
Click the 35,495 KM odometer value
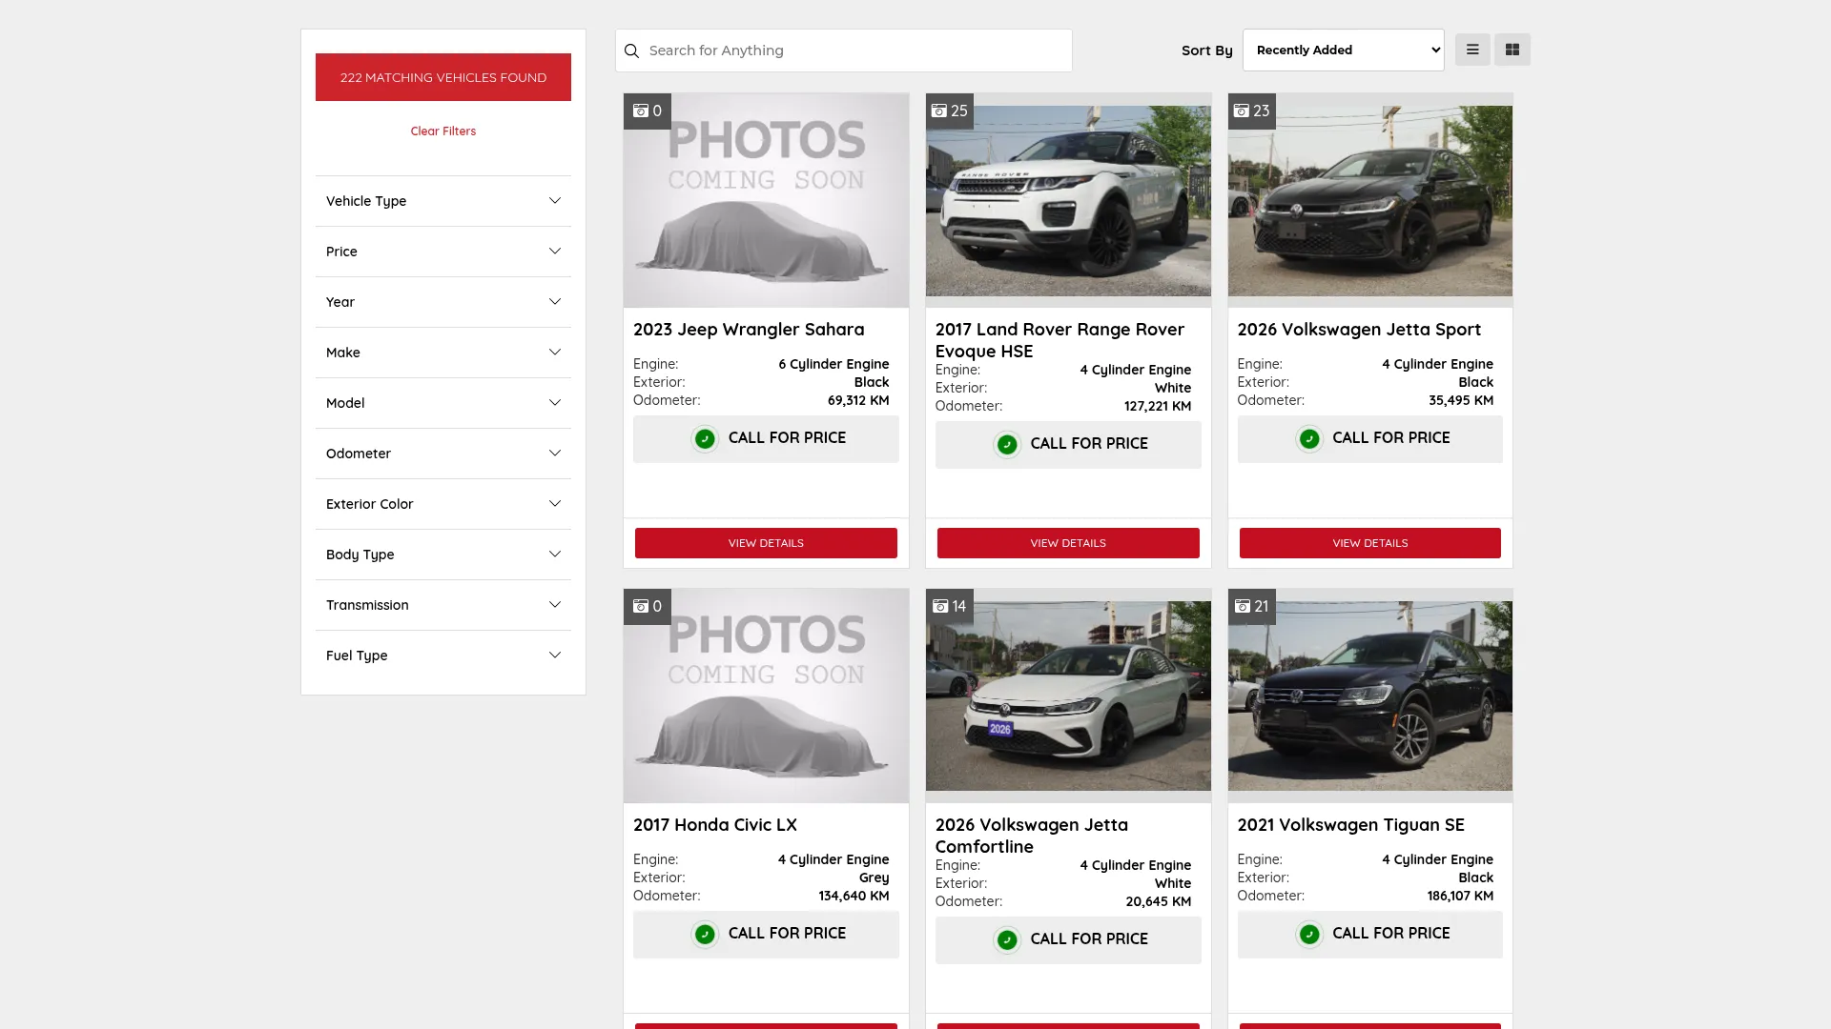tap(1461, 401)
